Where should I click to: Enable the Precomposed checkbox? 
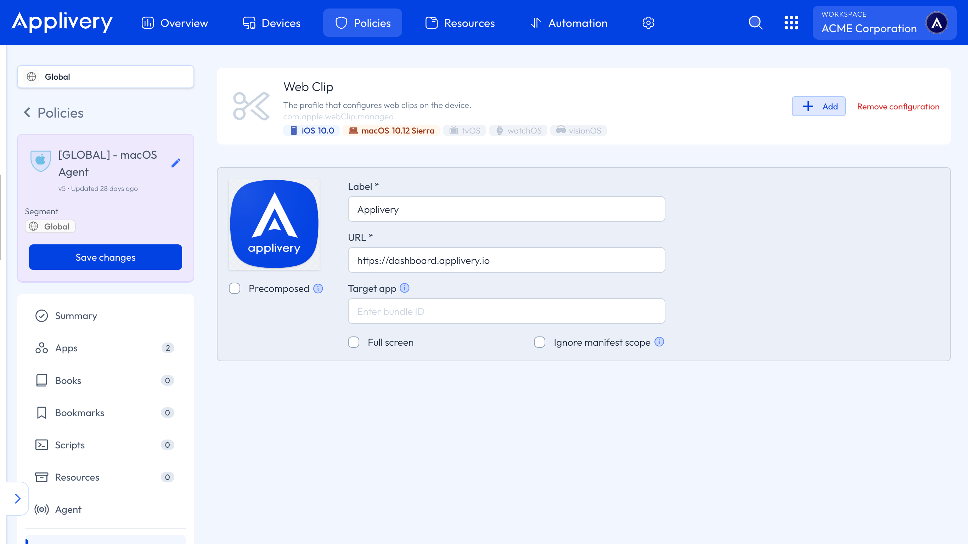235,289
